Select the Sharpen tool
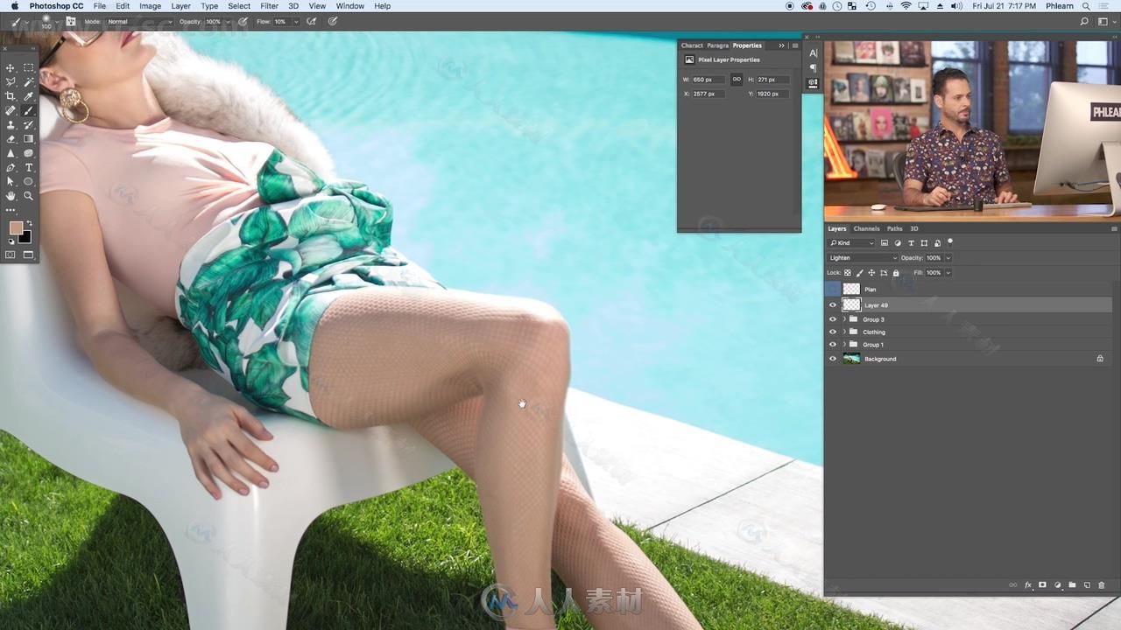1121x630 pixels. [11, 153]
